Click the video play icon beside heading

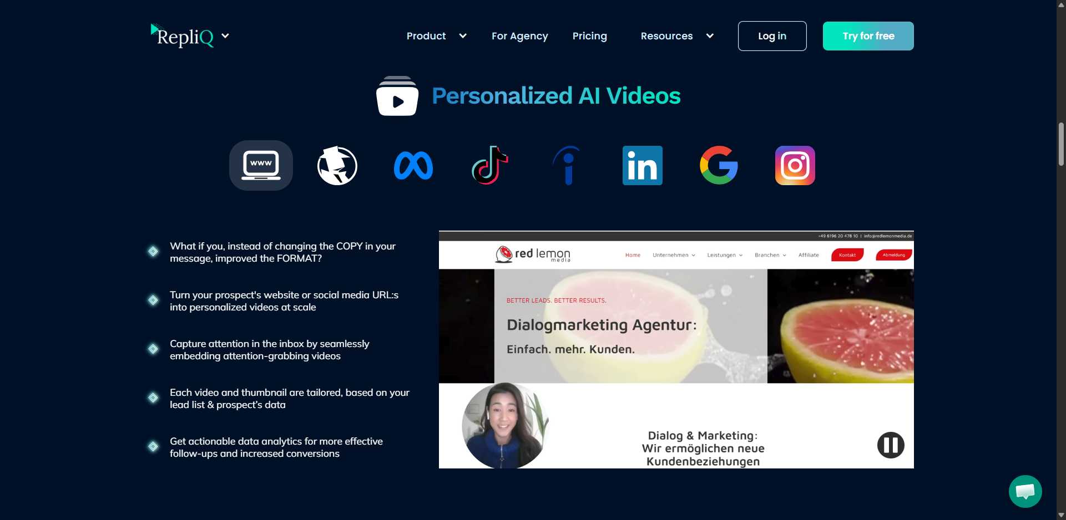coord(397,96)
